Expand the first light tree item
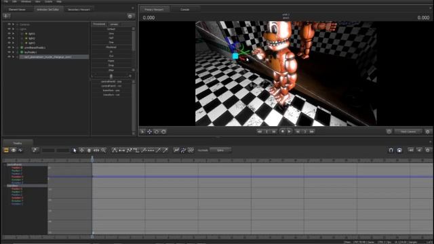The image size is (434, 244). click(x=22, y=34)
